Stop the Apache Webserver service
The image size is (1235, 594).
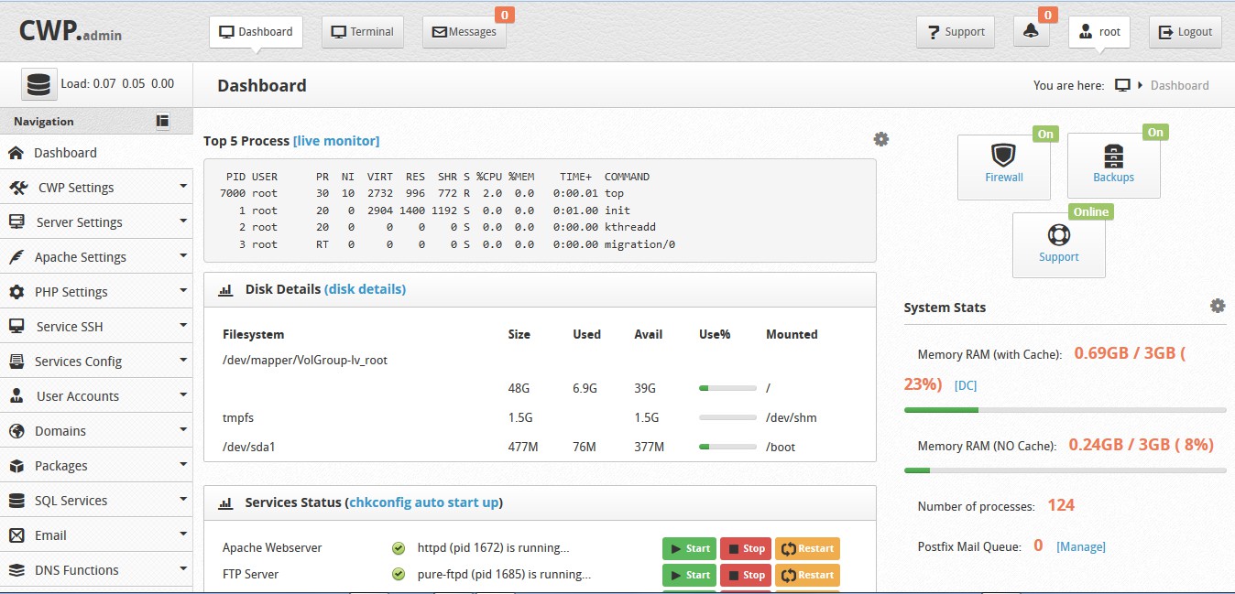746,548
